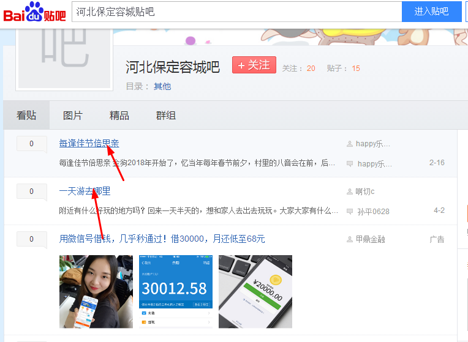Click the Baidu Tieba logo
Screen dimensions: 468x342
pyautogui.click(x=34, y=12)
